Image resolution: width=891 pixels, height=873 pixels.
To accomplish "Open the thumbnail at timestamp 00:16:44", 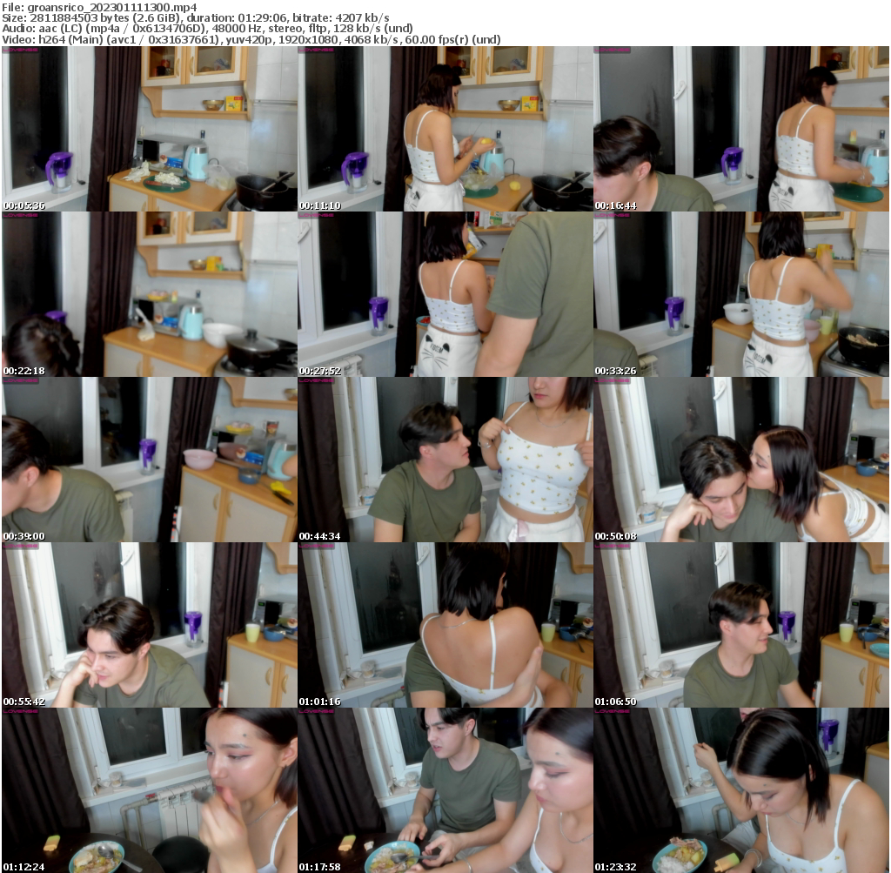I will (x=740, y=126).
